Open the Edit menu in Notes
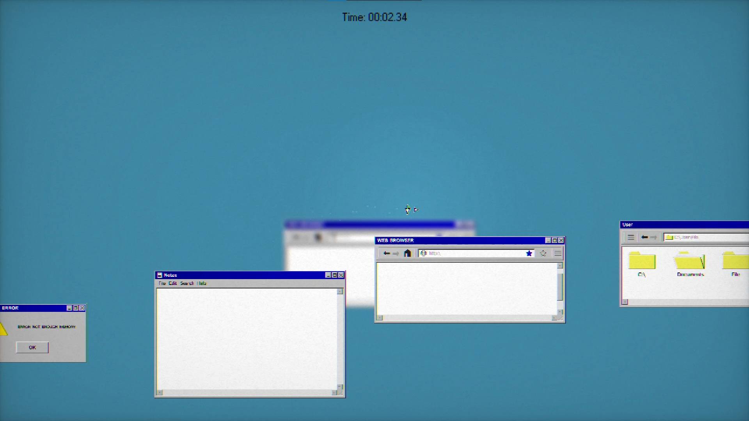The height and width of the screenshot is (421, 749). [173, 283]
